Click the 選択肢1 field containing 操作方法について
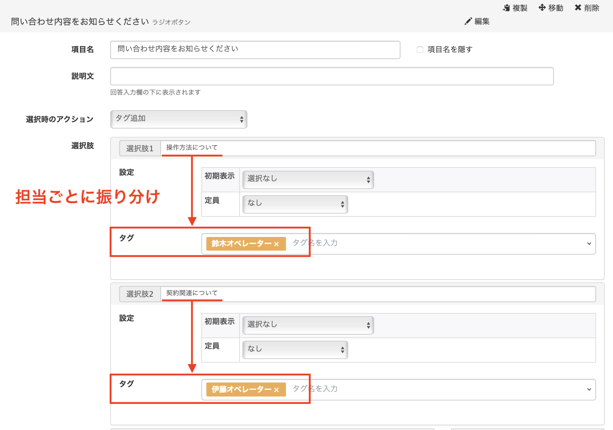Viewport: 613px width, 430px height. [378, 148]
